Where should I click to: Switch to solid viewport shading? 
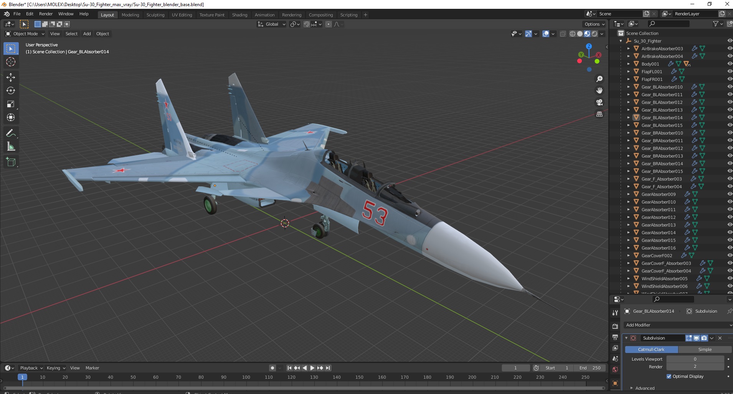pyautogui.click(x=580, y=34)
